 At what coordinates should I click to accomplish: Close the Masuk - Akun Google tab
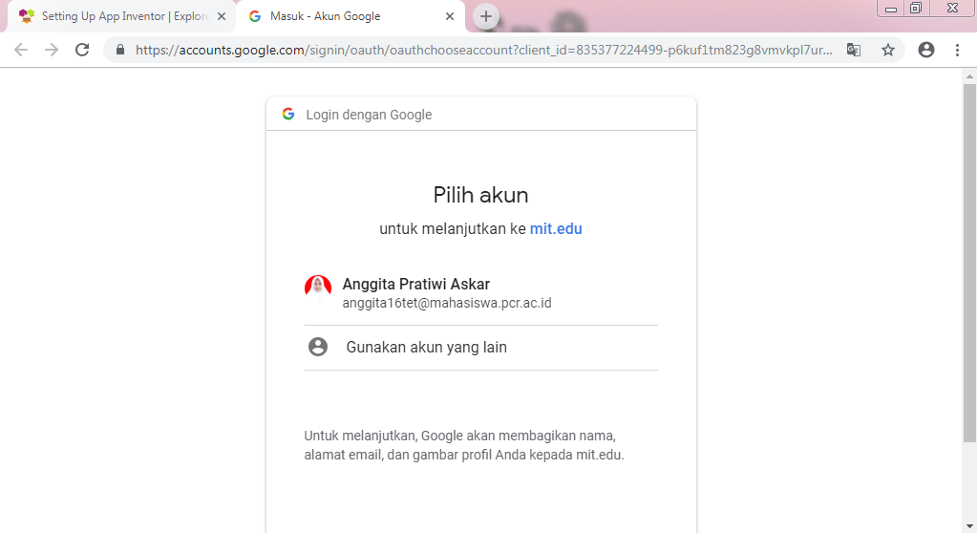tap(450, 17)
